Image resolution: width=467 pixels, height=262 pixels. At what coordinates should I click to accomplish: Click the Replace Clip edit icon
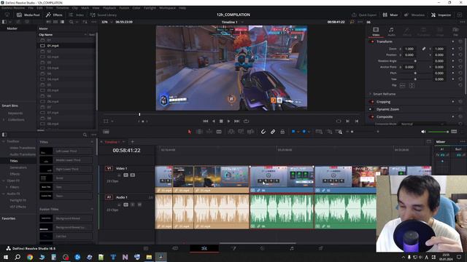(250, 132)
